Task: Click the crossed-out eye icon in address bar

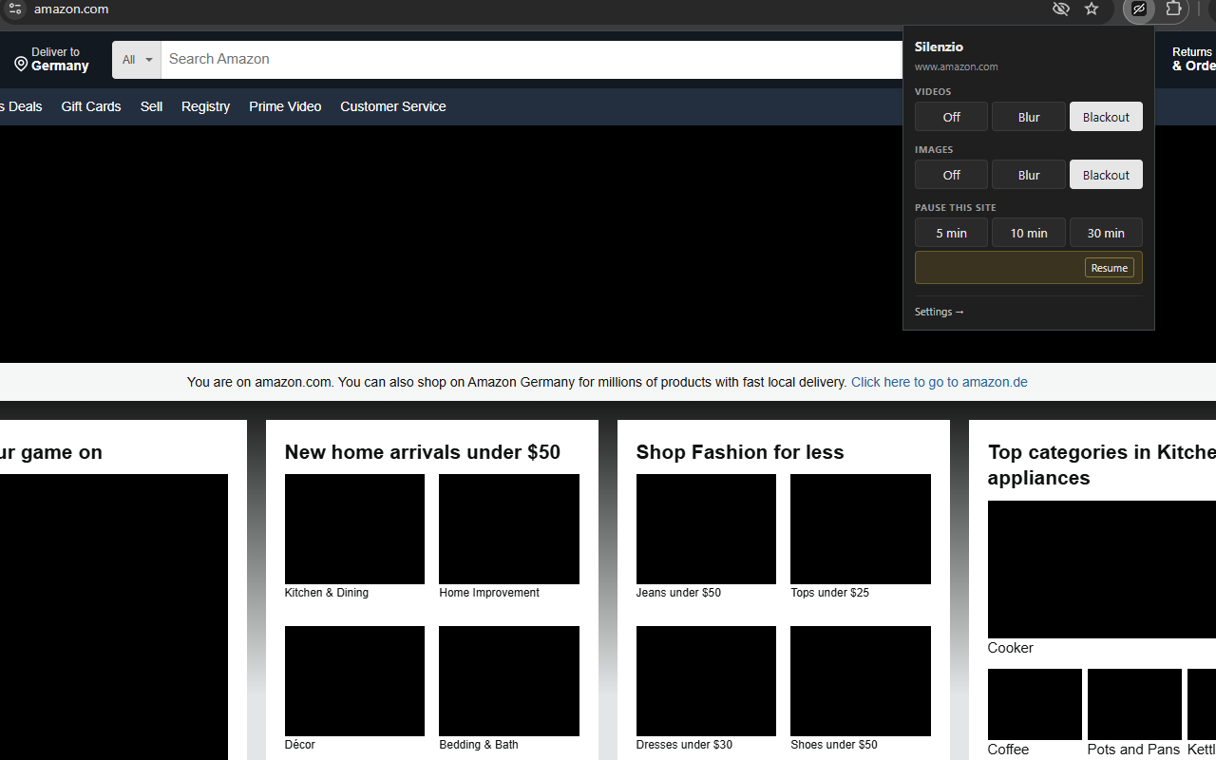Action: [1061, 9]
